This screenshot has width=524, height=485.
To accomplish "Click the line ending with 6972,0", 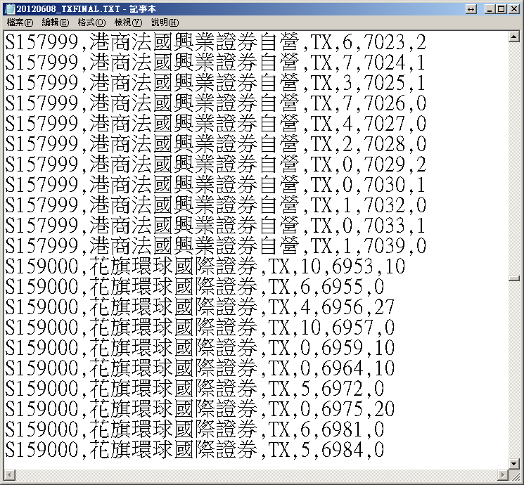I will point(195,389).
